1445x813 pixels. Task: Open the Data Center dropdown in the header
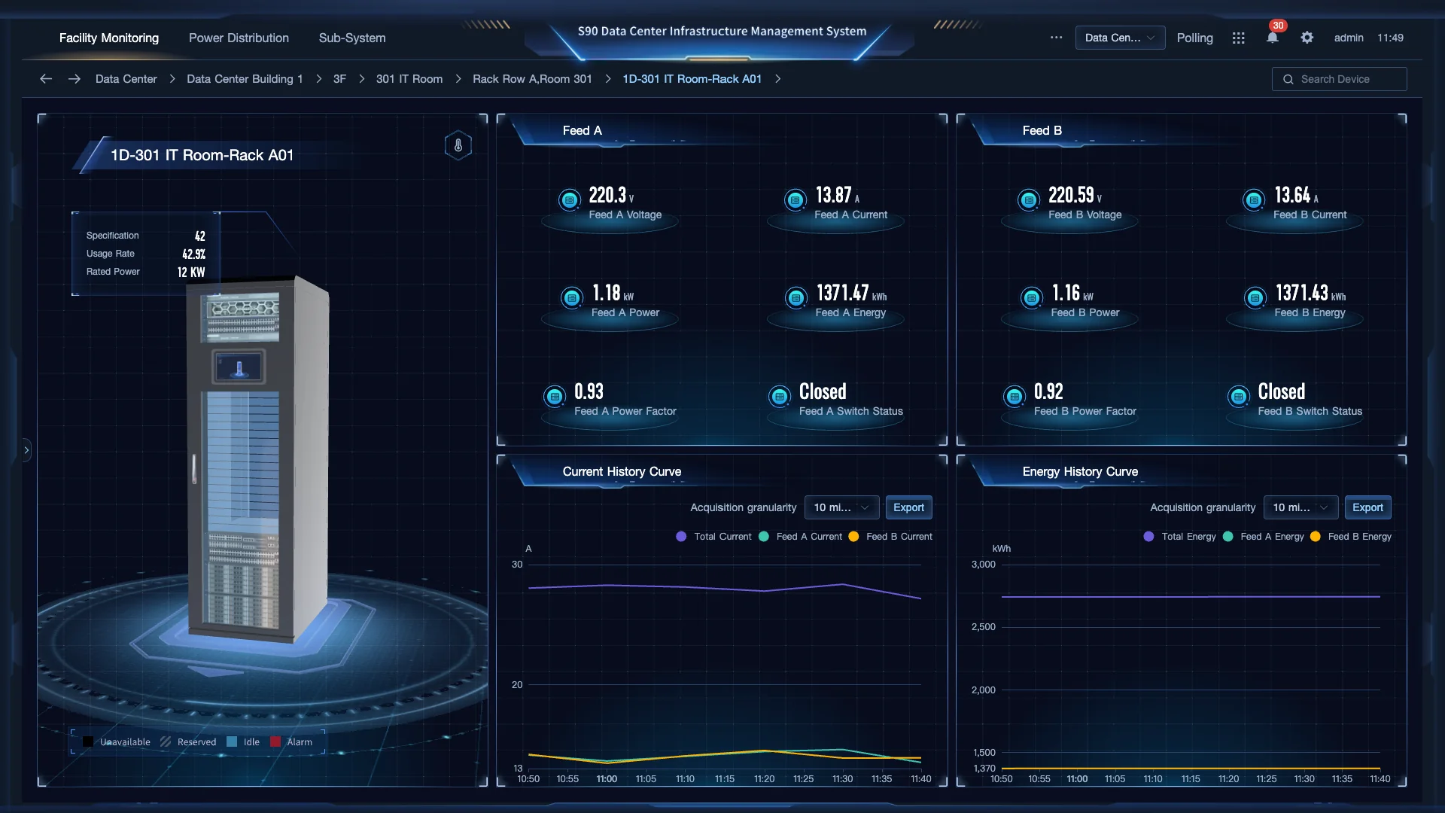click(x=1120, y=38)
